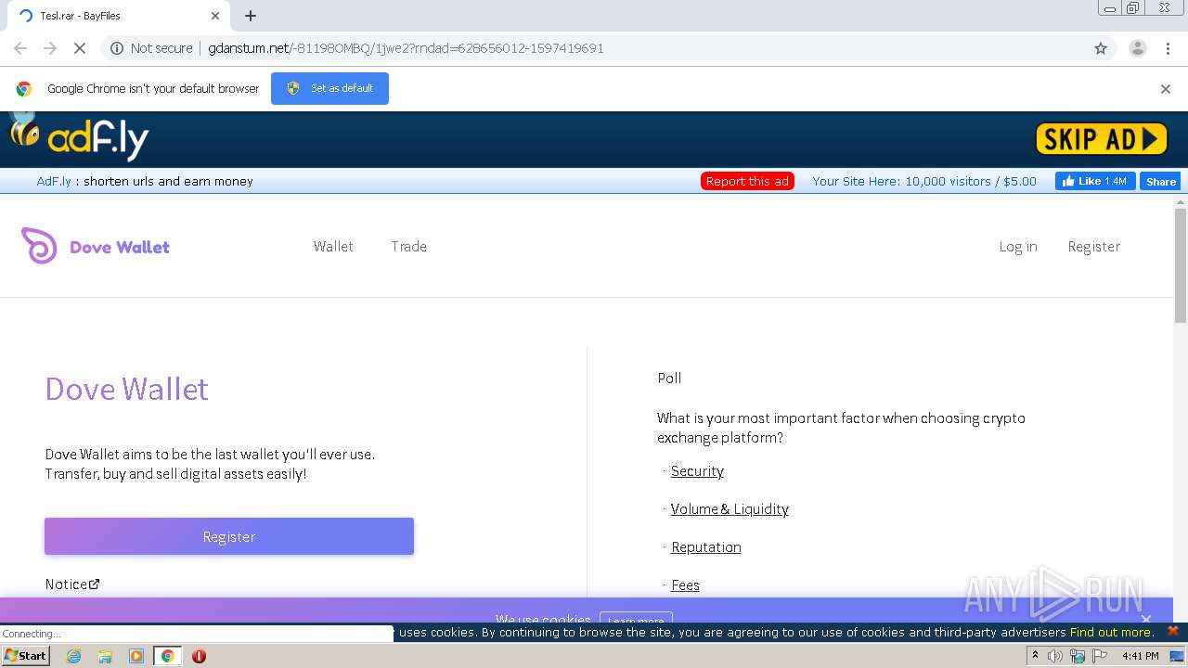Choose Fees poll option

click(685, 584)
